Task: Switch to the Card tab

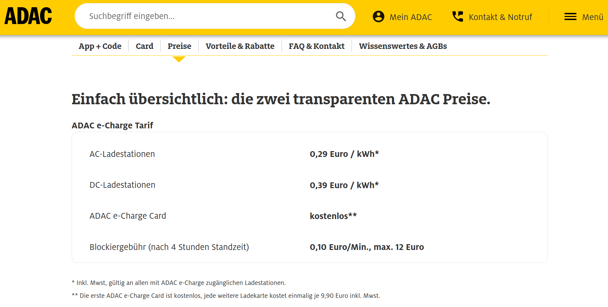Action: [x=144, y=46]
